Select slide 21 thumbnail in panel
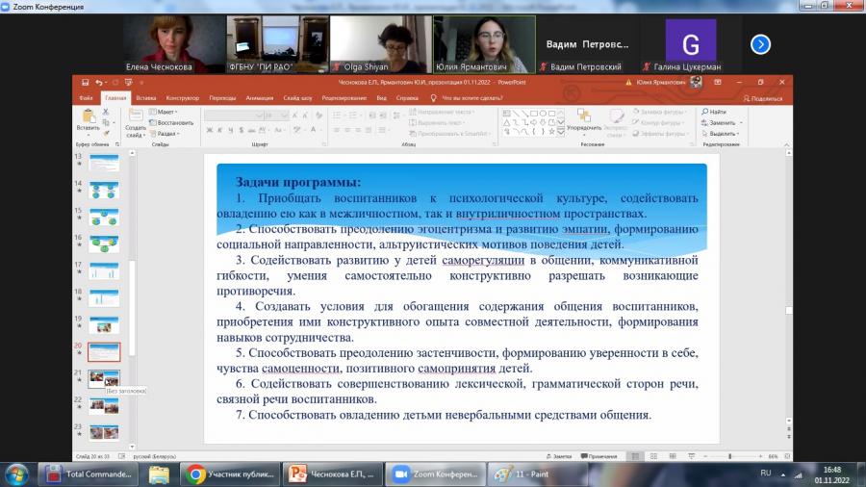 [x=104, y=378]
